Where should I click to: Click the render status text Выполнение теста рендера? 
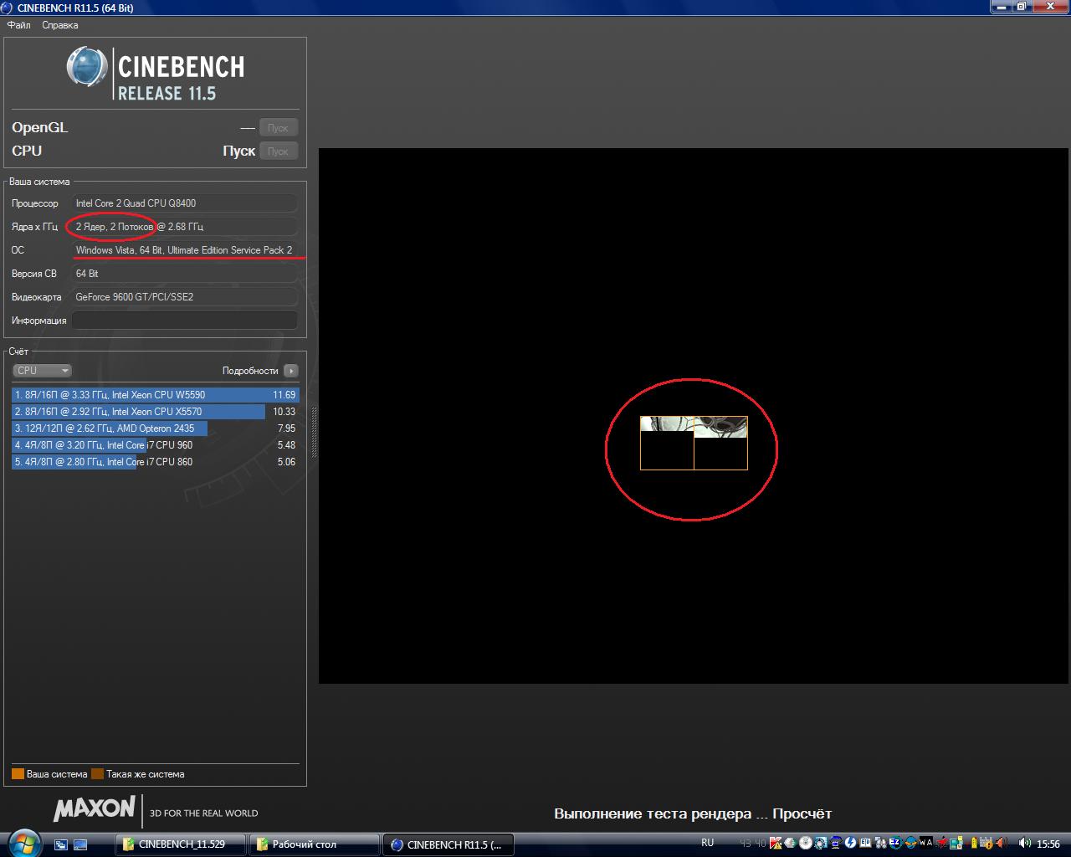(x=693, y=813)
